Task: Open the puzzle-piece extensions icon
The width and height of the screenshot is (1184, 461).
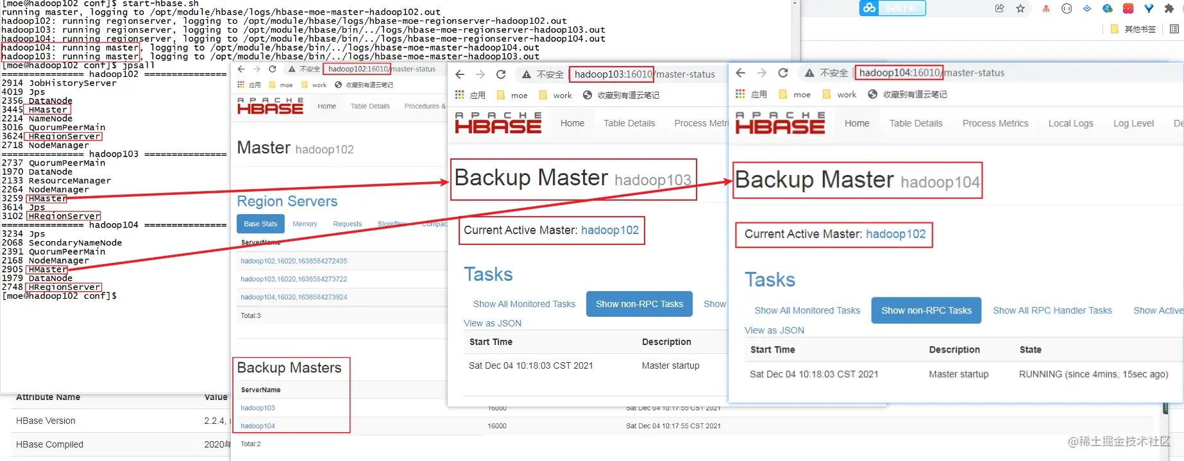Action: 1169,8
